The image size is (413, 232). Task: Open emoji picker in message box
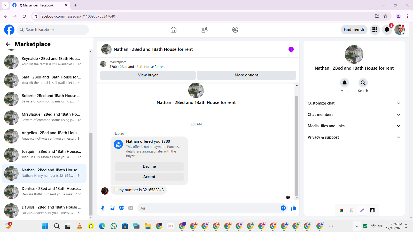[x=283, y=208]
